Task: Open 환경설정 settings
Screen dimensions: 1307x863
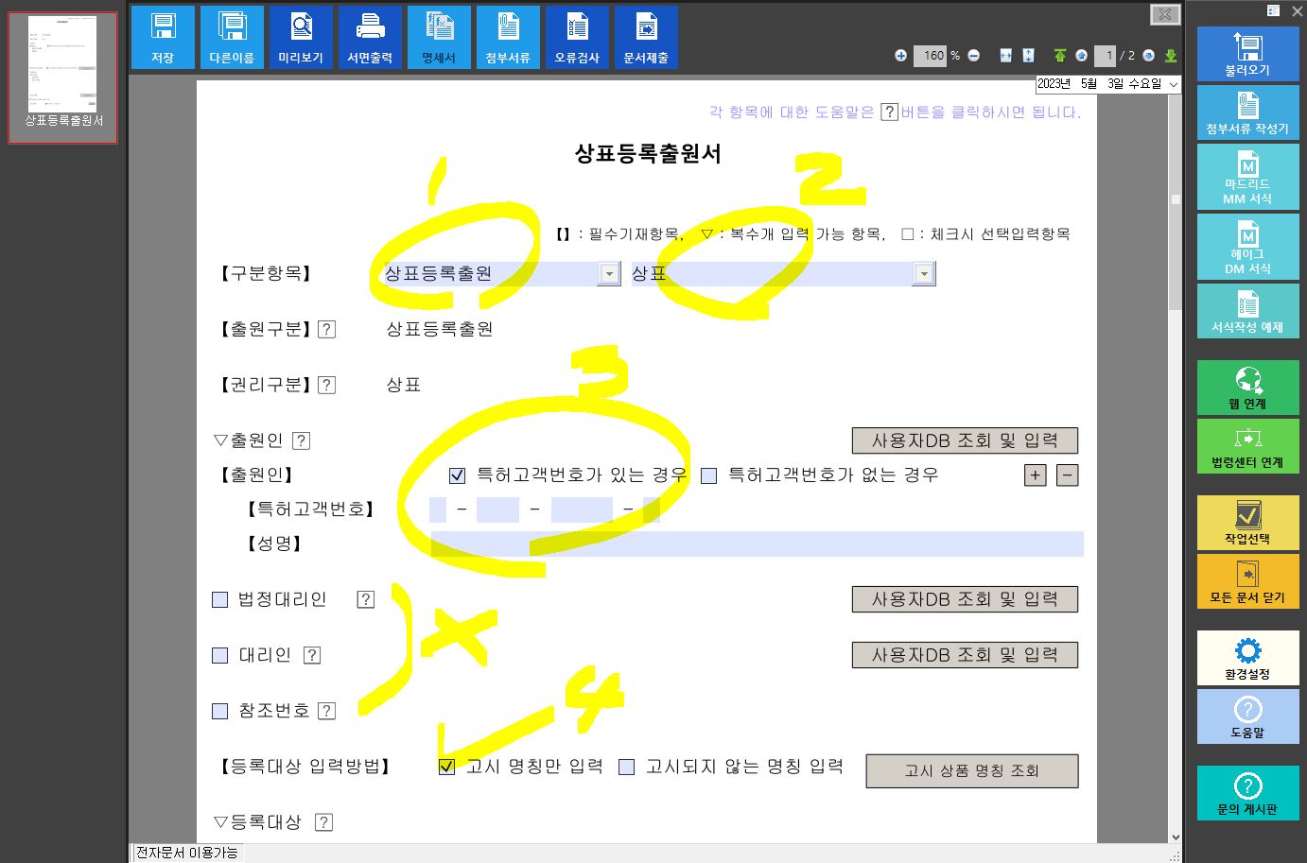Action: 1247,658
